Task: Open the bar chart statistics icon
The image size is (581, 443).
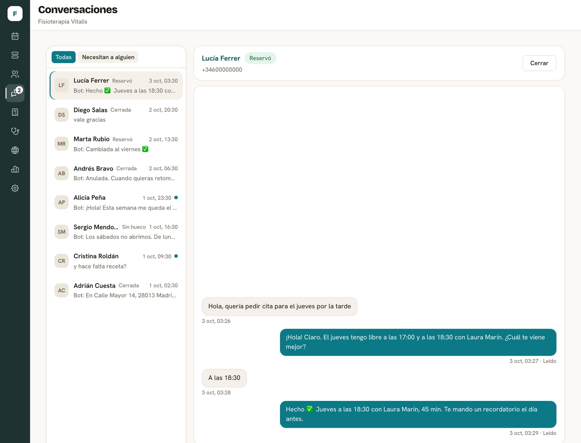Action: 15,169
